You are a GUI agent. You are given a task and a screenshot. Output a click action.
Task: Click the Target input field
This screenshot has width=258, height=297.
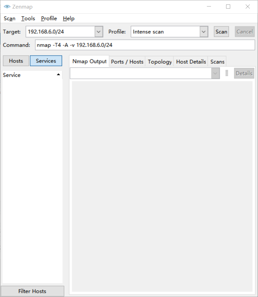pos(60,32)
